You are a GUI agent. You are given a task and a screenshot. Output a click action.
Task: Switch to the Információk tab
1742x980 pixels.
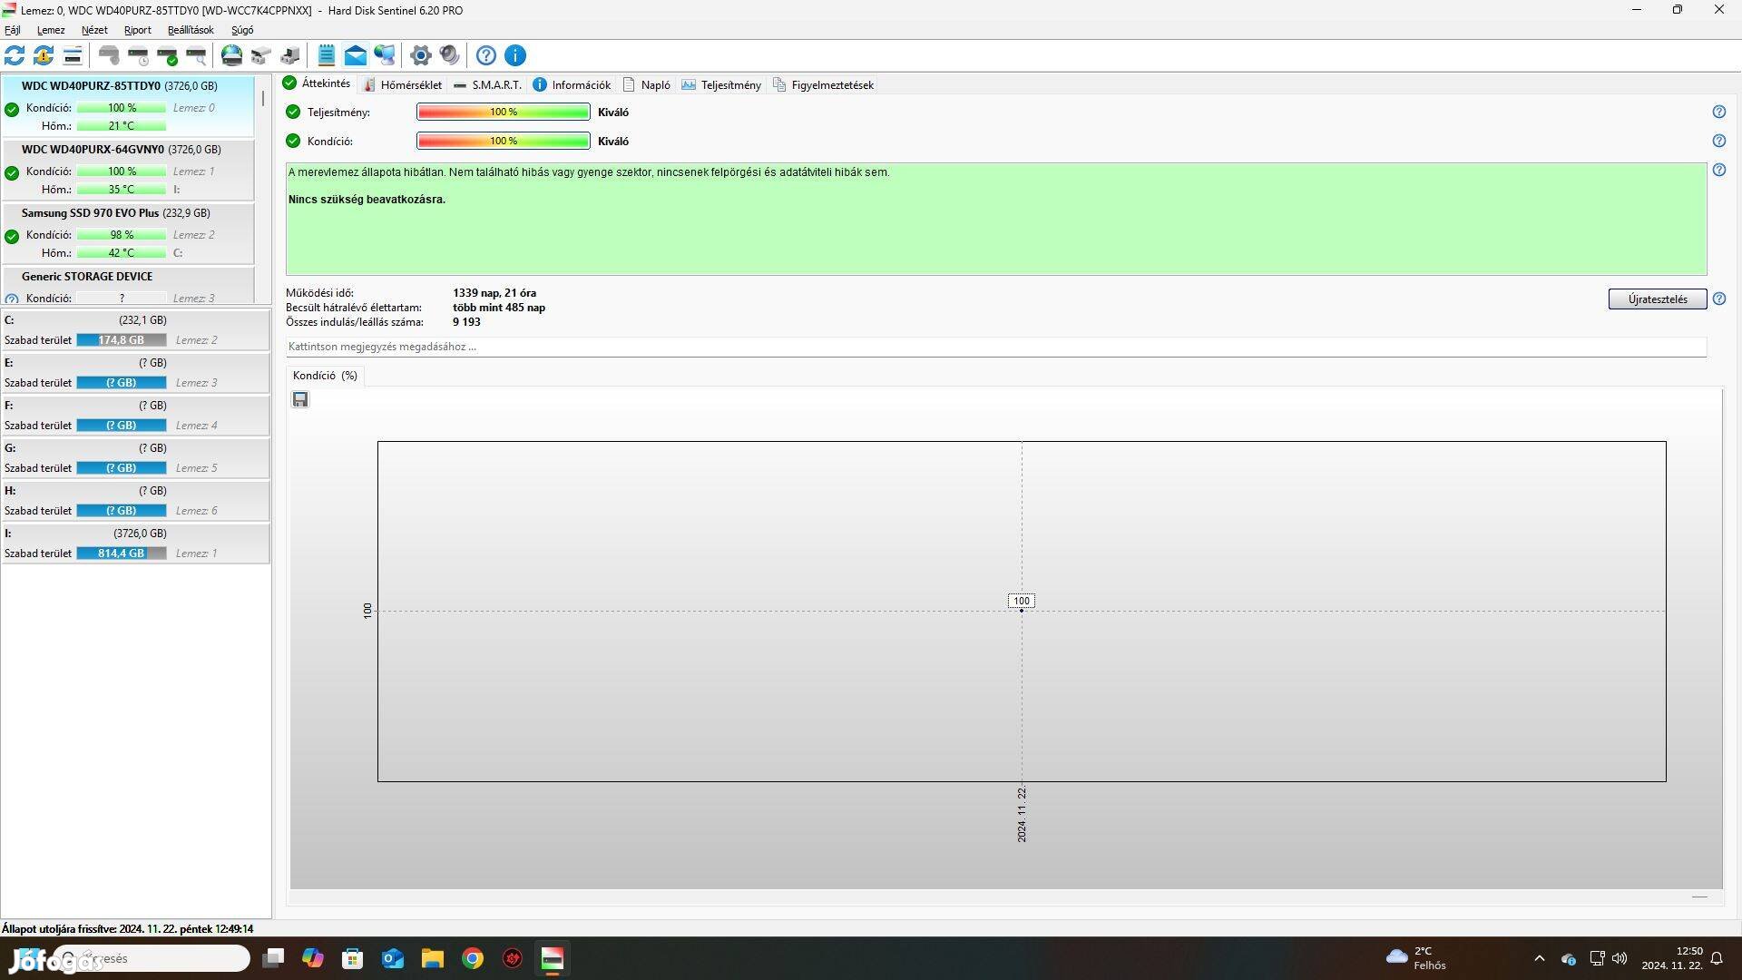tap(573, 84)
